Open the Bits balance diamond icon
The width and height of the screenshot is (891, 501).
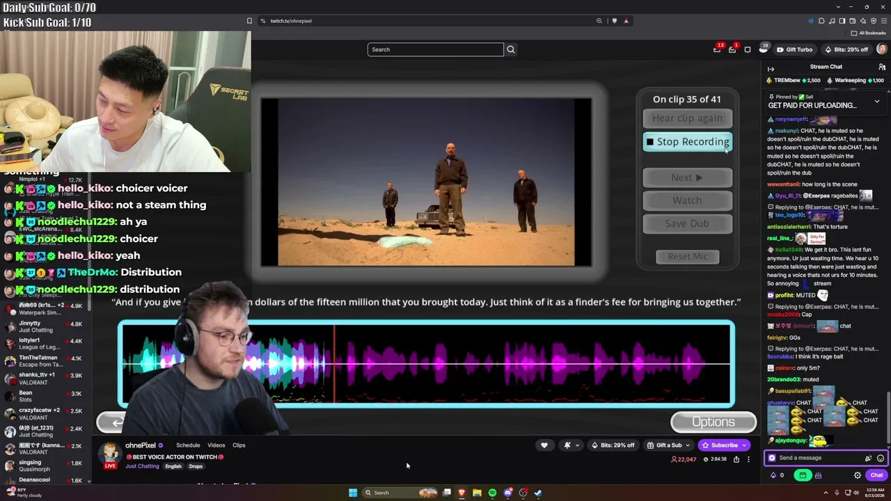click(x=773, y=475)
